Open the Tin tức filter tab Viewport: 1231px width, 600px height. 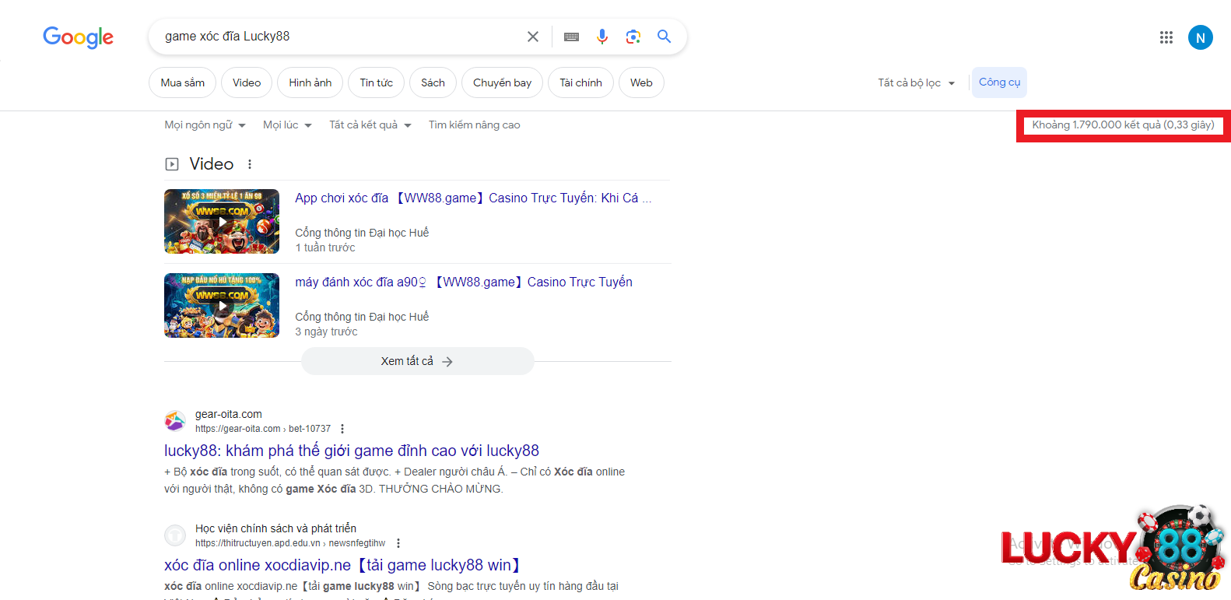377,82
